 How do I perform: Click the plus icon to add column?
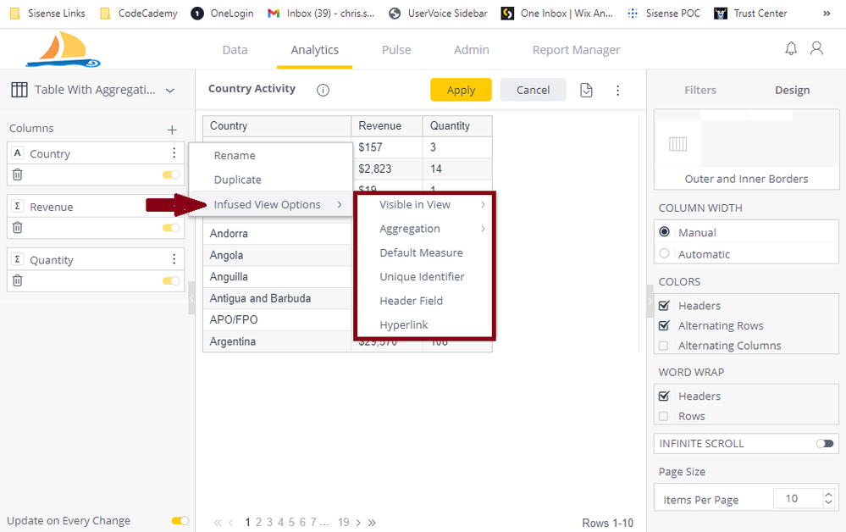click(x=172, y=130)
